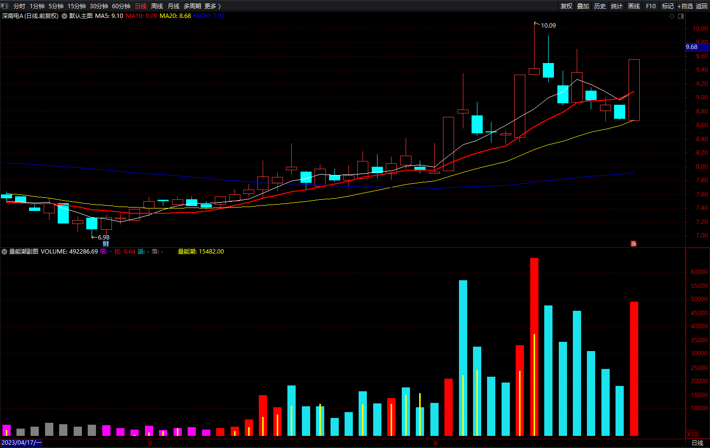Click the MA60: 7.92 label

(x=209, y=16)
